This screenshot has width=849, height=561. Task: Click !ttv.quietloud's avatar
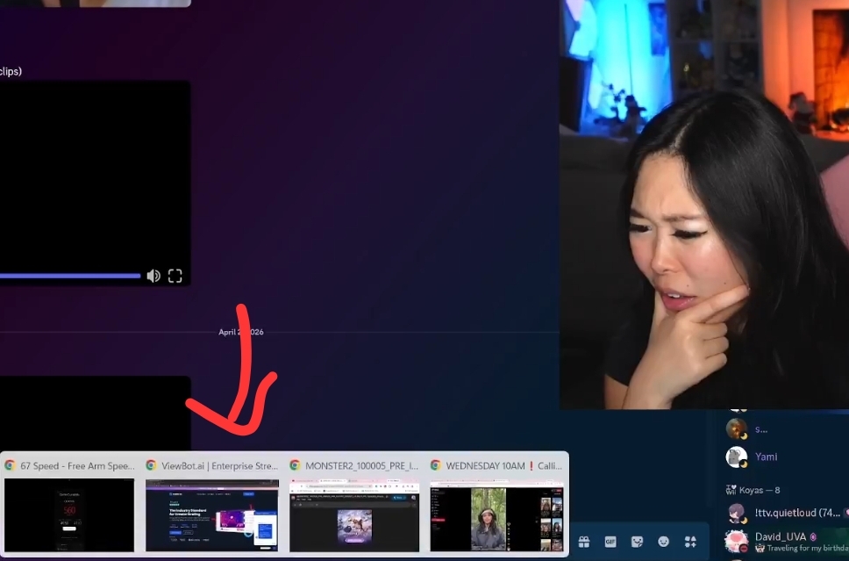click(737, 513)
